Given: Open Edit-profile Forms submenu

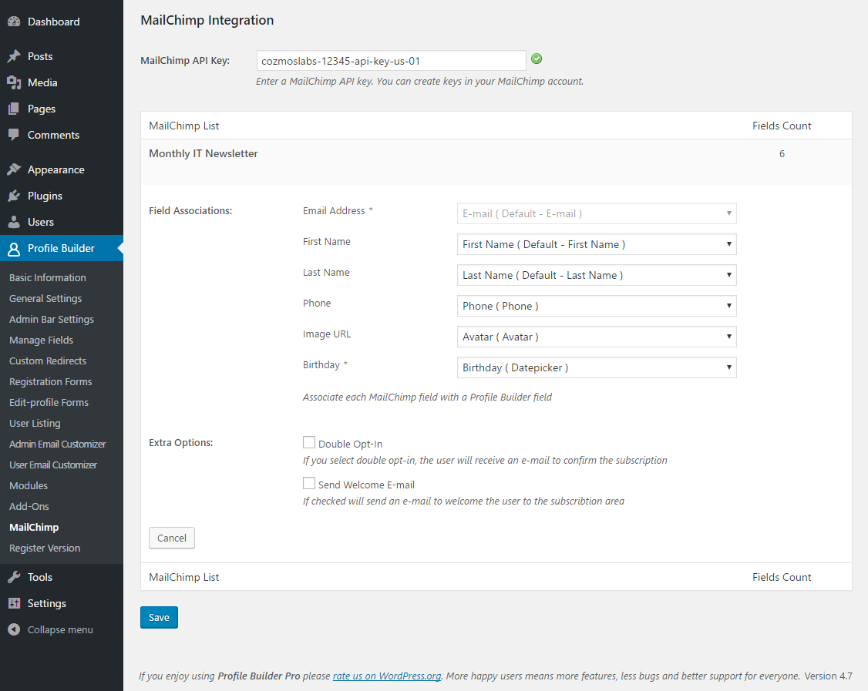Looking at the screenshot, I should pos(49,402).
